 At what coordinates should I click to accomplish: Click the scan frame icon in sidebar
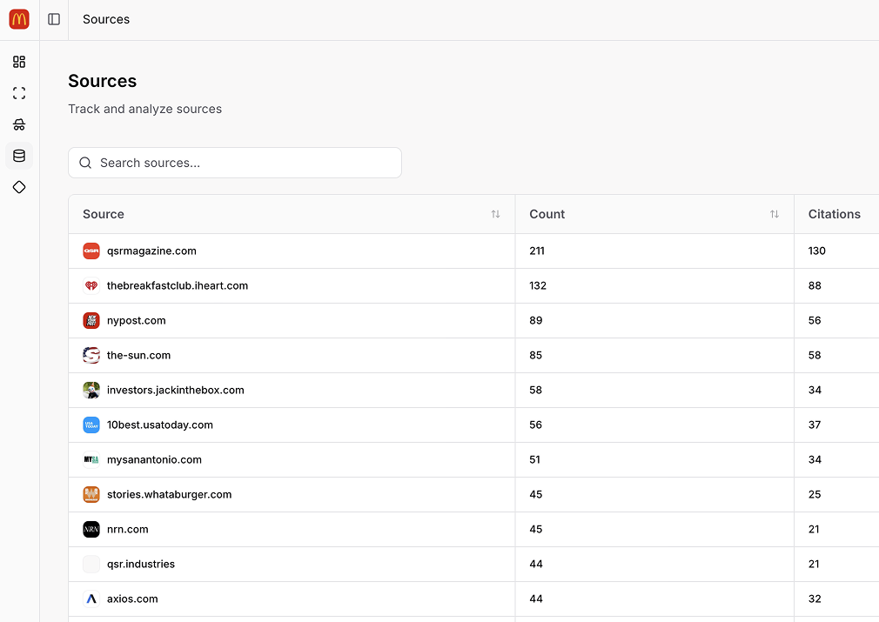[x=19, y=93]
